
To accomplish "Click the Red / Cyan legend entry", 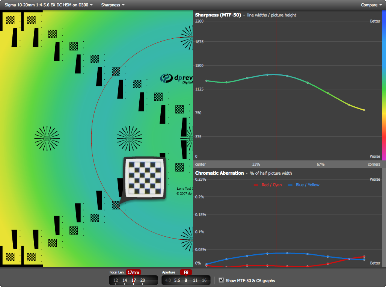I will tap(268, 185).
